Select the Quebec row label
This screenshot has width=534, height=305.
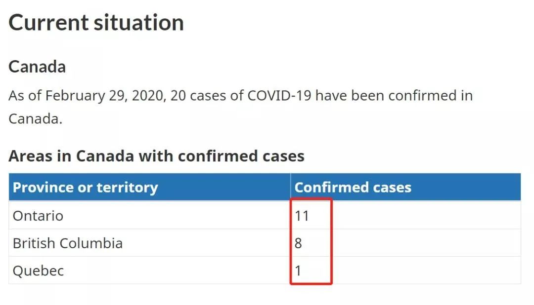pos(38,271)
